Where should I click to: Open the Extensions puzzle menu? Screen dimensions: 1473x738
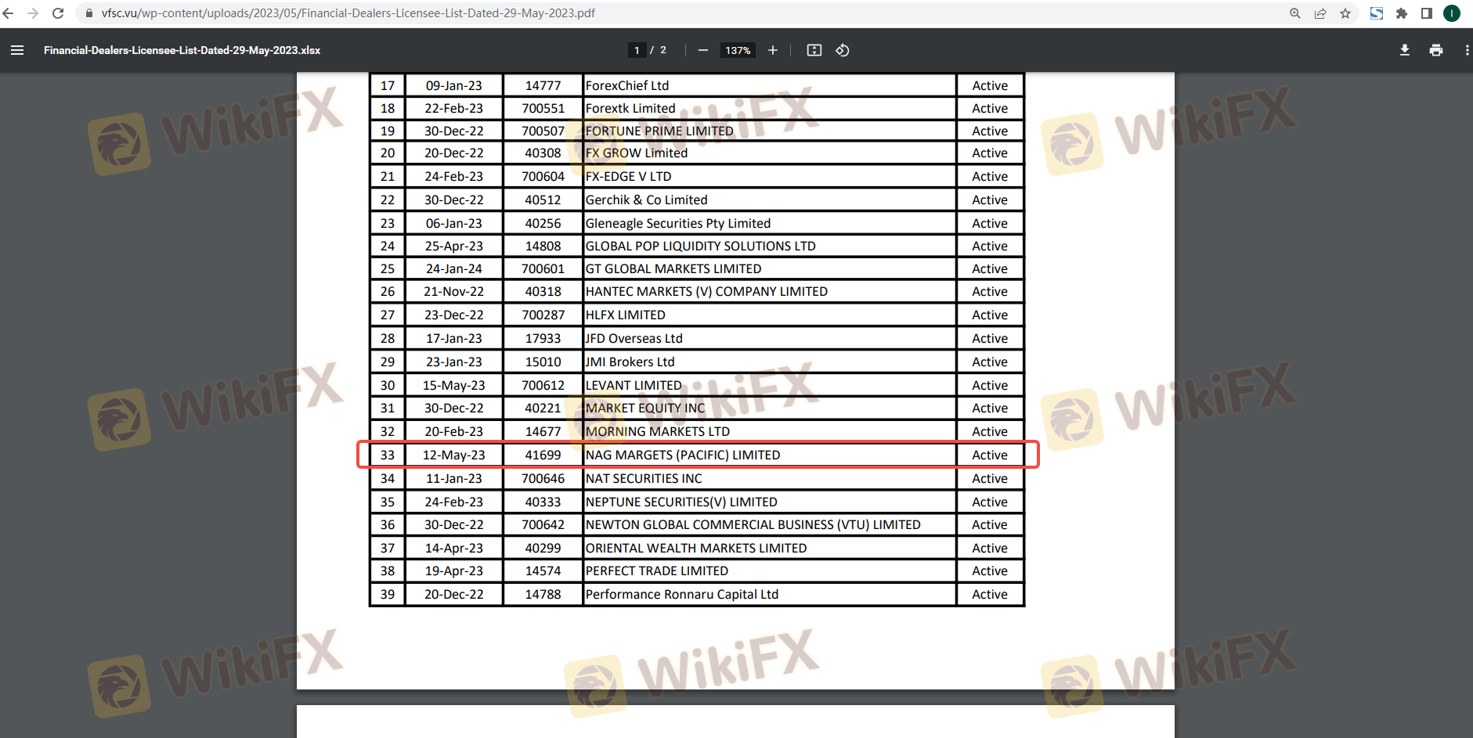(1402, 13)
